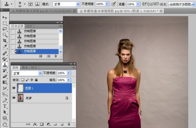Open the layer style fx menu
The height and width of the screenshot is (128, 196).
[x=35, y=124]
